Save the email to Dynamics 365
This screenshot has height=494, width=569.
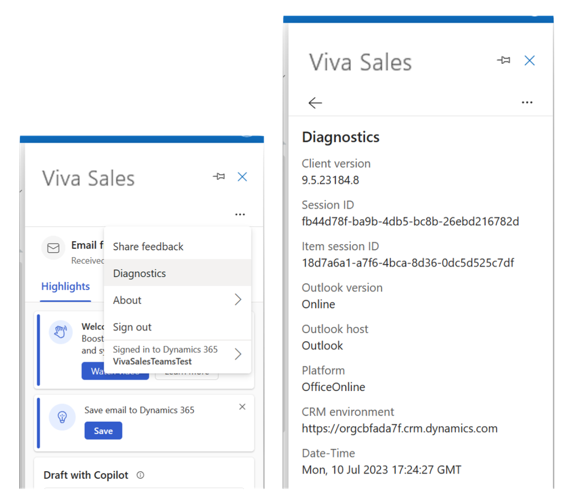pos(104,430)
